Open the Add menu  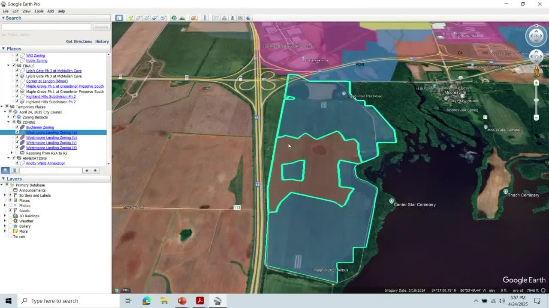50,11
